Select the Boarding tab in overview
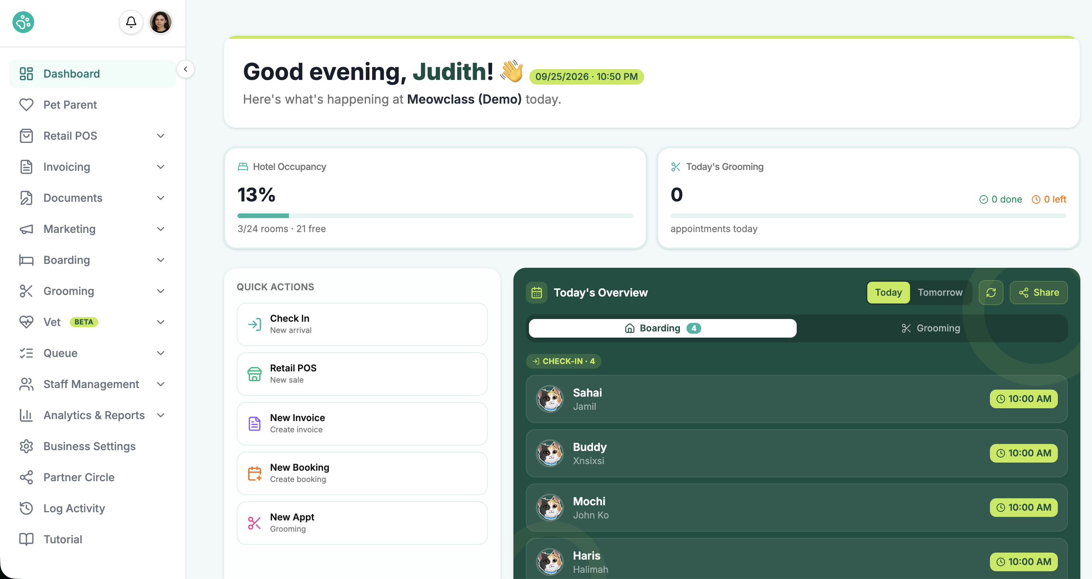This screenshot has width=1092, height=579. [662, 328]
